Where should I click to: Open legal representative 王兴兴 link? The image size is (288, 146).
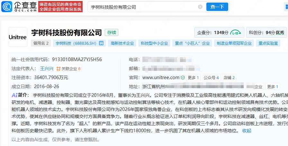pyautogui.click(x=47, y=68)
